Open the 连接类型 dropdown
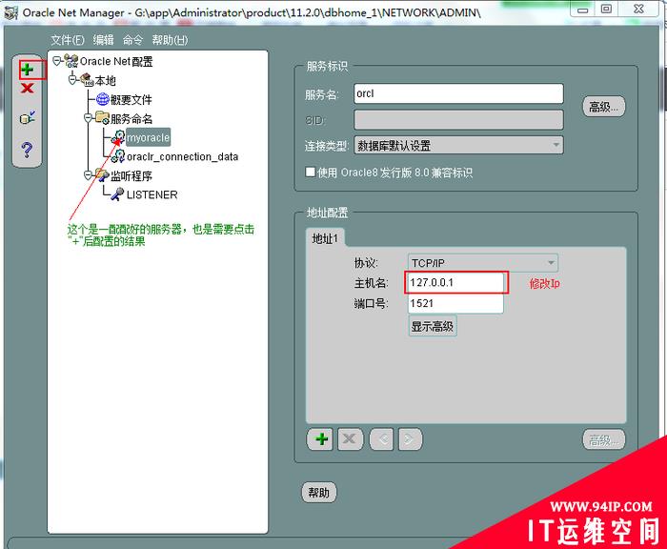667x549 pixels. point(458,145)
